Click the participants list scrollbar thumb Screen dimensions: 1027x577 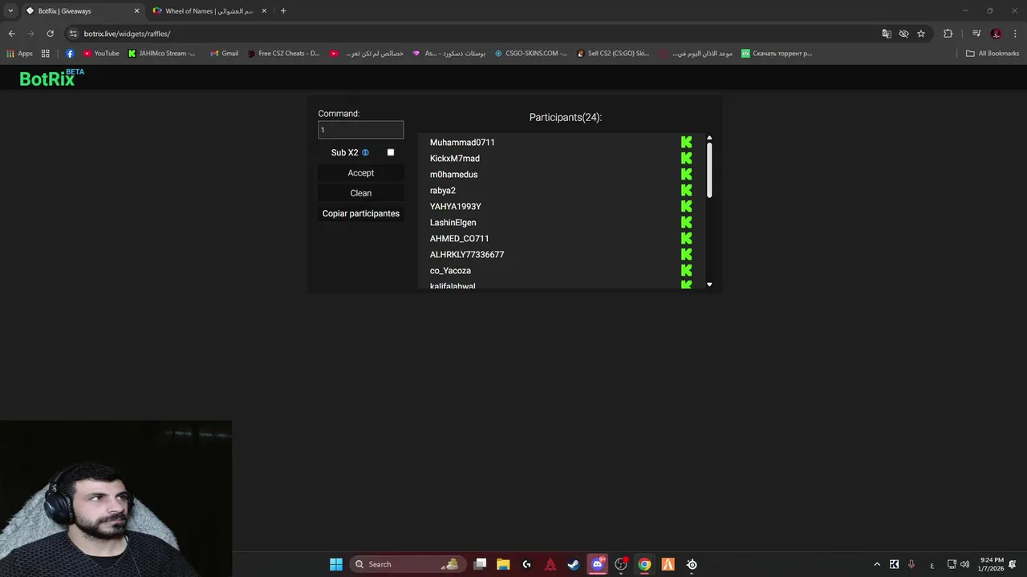coord(709,170)
